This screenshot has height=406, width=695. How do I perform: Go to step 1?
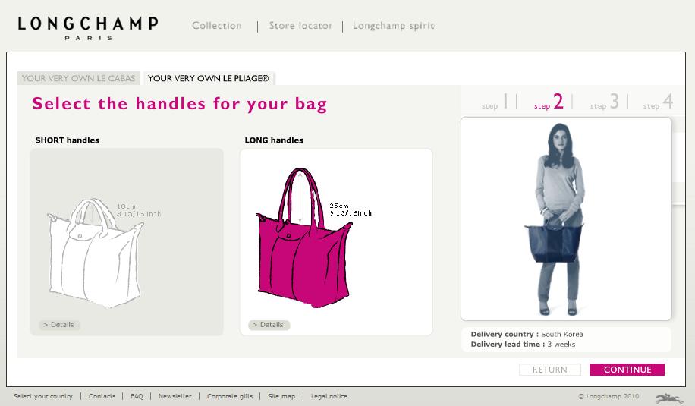tap(495, 102)
